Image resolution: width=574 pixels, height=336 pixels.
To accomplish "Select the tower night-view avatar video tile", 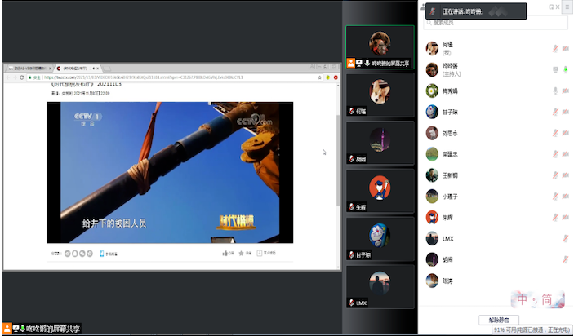I will click(380, 143).
